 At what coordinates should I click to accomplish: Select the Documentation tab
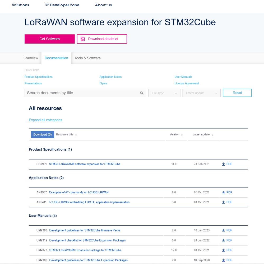pos(56,58)
